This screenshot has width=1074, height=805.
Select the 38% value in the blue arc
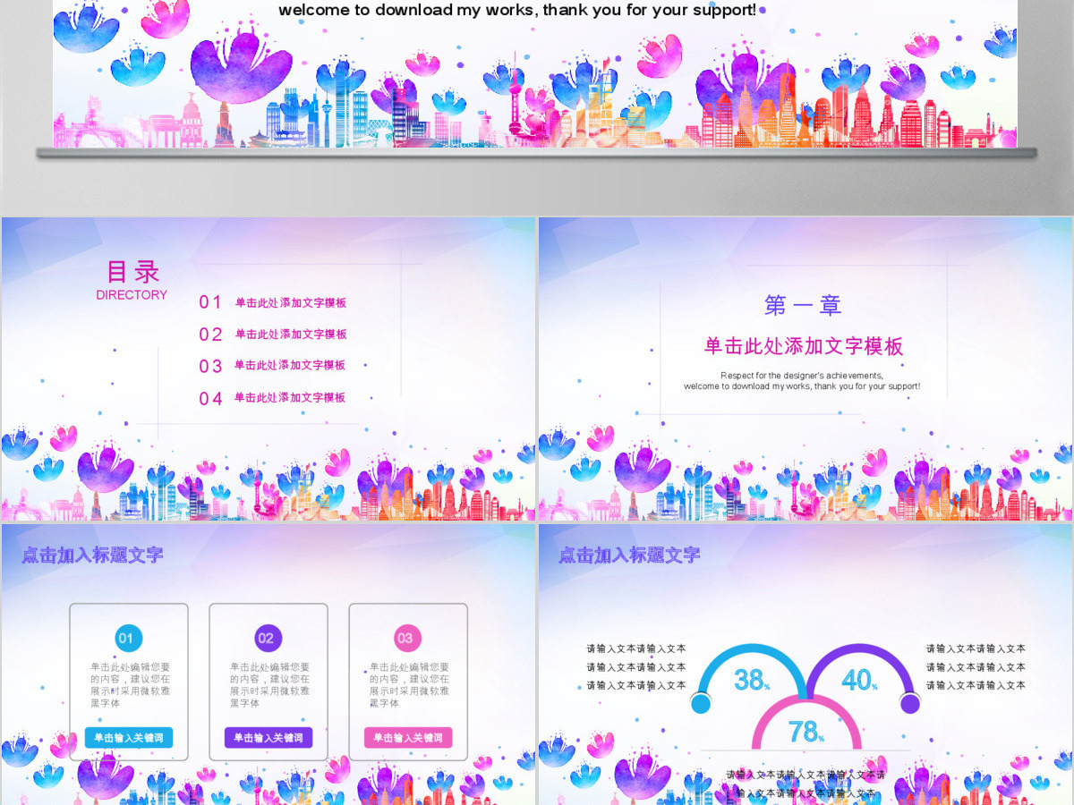click(752, 681)
